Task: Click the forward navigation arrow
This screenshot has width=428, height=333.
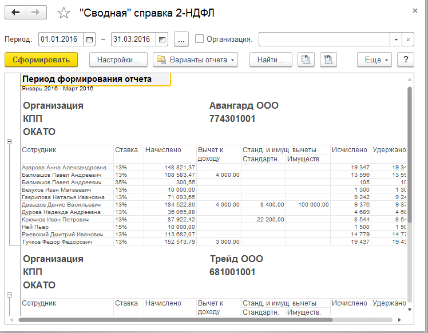Action: (35, 13)
